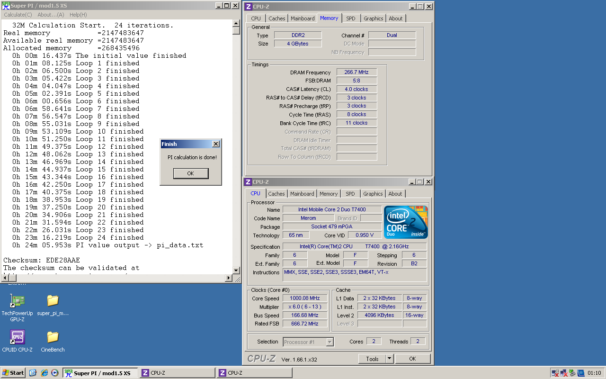
Task: Click the Loop 24 finished line in Super PI
Action: pyautogui.click(x=78, y=237)
